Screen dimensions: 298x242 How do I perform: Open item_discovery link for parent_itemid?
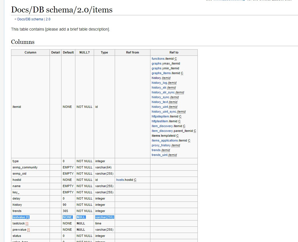(x=162, y=131)
